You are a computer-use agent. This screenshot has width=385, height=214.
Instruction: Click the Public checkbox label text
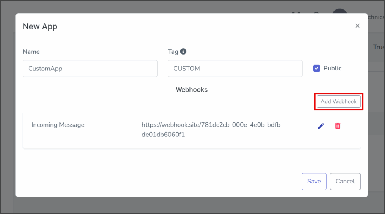click(332, 68)
